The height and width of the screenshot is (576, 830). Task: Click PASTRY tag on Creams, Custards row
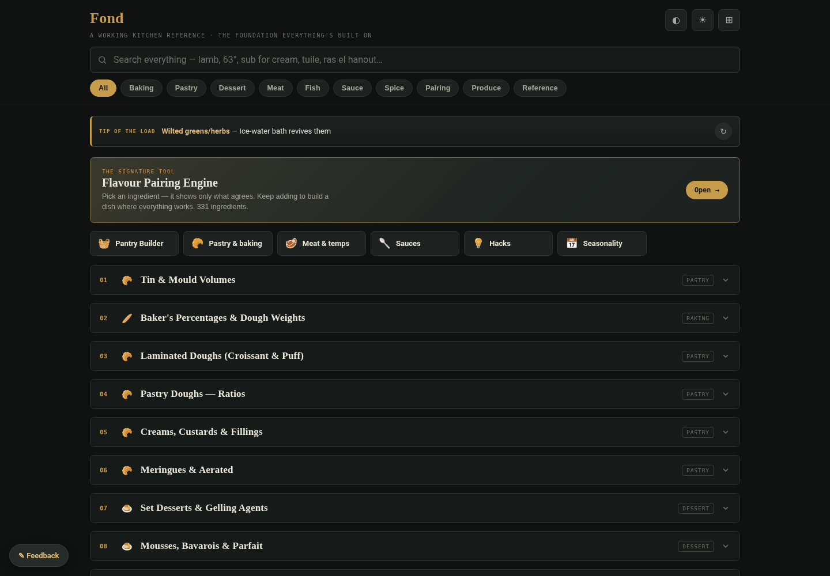[x=698, y=432]
